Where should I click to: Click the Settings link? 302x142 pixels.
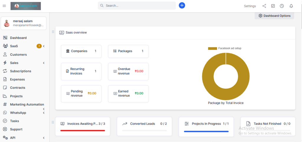(x=250, y=6)
